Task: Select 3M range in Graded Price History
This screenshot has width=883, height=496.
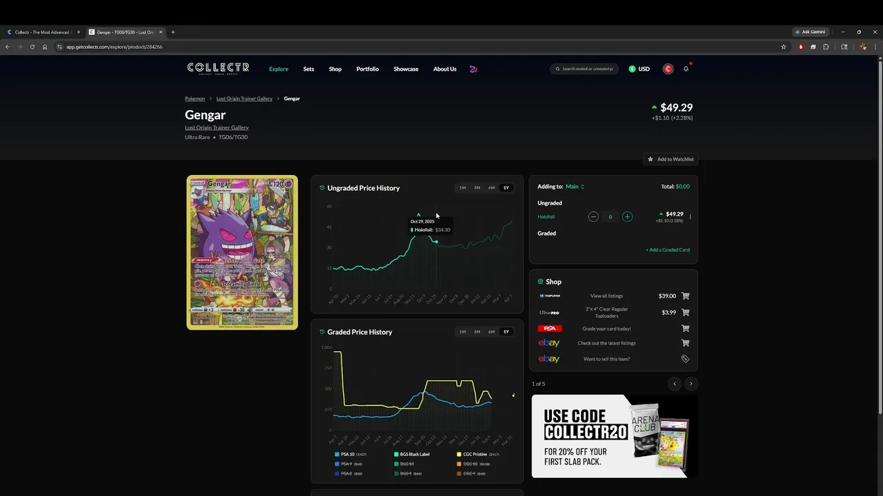Action: pos(477,332)
